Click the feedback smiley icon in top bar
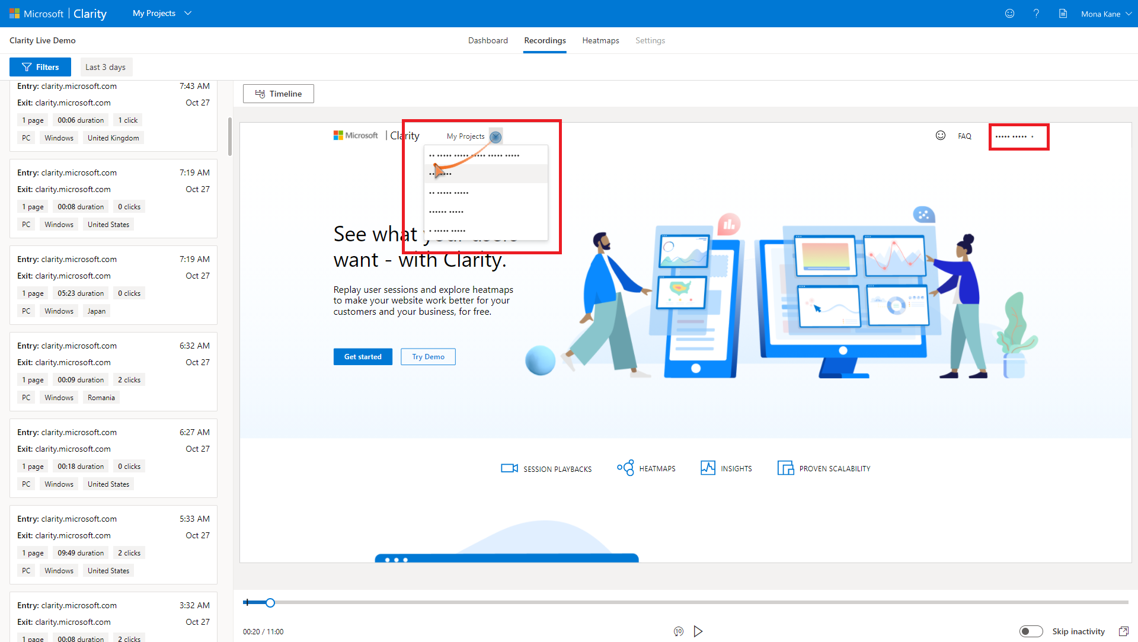The width and height of the screenshot is (1138, 642). click(1009, 13)
